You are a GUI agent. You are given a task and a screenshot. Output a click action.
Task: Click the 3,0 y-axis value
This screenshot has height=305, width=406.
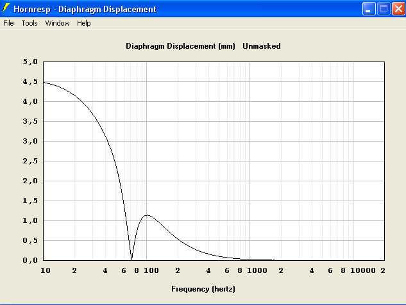coord(30,141)
